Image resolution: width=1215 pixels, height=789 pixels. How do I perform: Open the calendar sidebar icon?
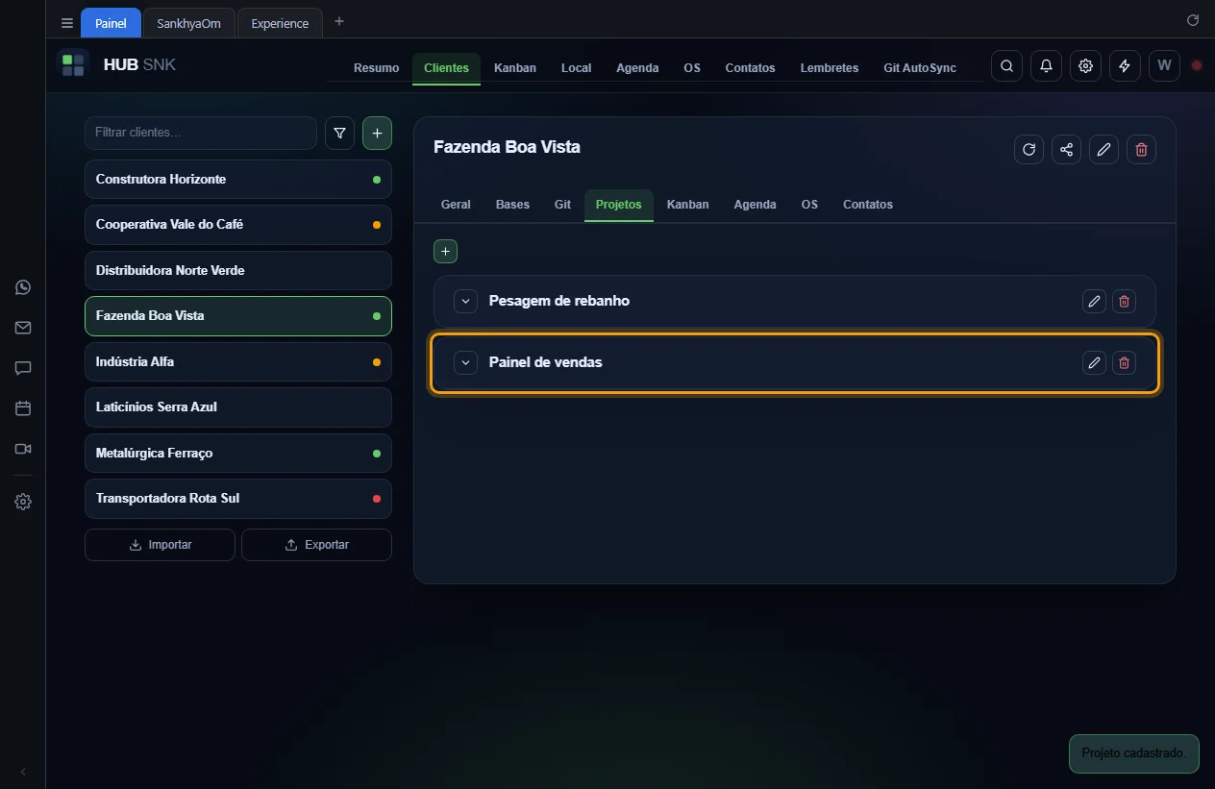pos(23,408)
